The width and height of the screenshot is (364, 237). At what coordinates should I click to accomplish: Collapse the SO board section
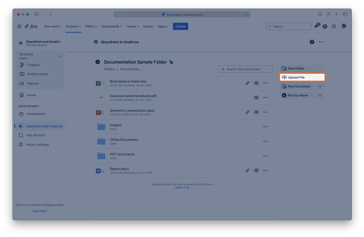pos(59,56)
